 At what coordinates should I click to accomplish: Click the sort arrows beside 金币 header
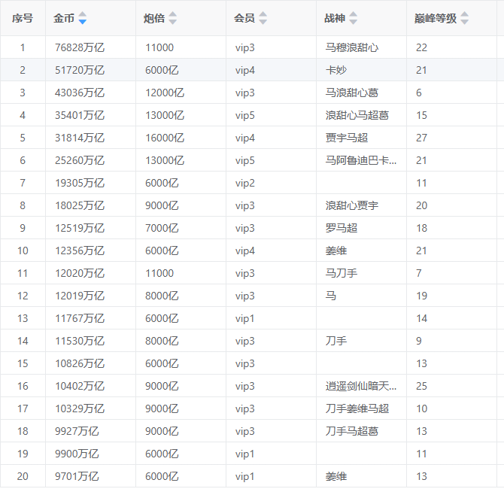pyautogui.click(x=83, y=19)
